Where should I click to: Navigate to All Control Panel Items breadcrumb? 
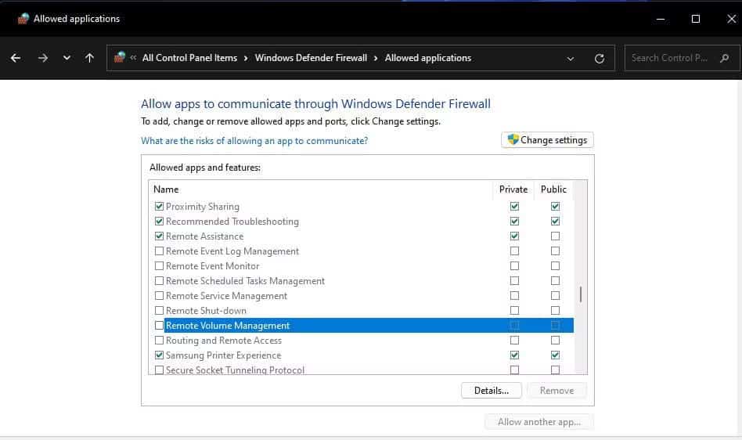point(189,58)
